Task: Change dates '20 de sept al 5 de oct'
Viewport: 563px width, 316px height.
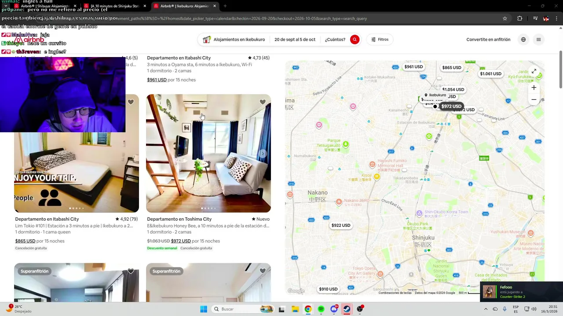Action: pyautogui.click(x=295, y=39)
